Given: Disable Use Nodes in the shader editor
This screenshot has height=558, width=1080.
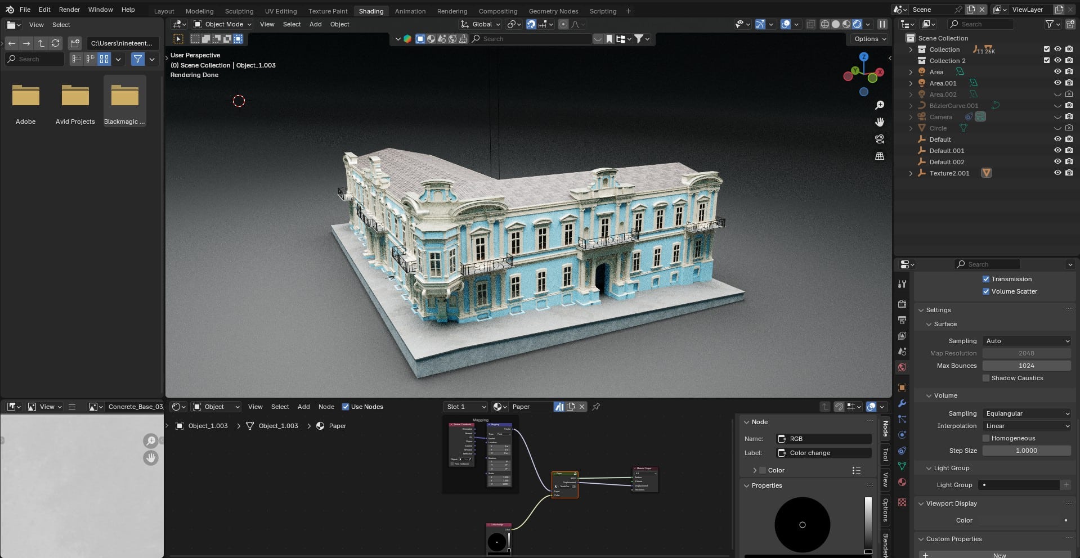Looking at the screenshot, I should pyautogui.click(x=346, y=407).
